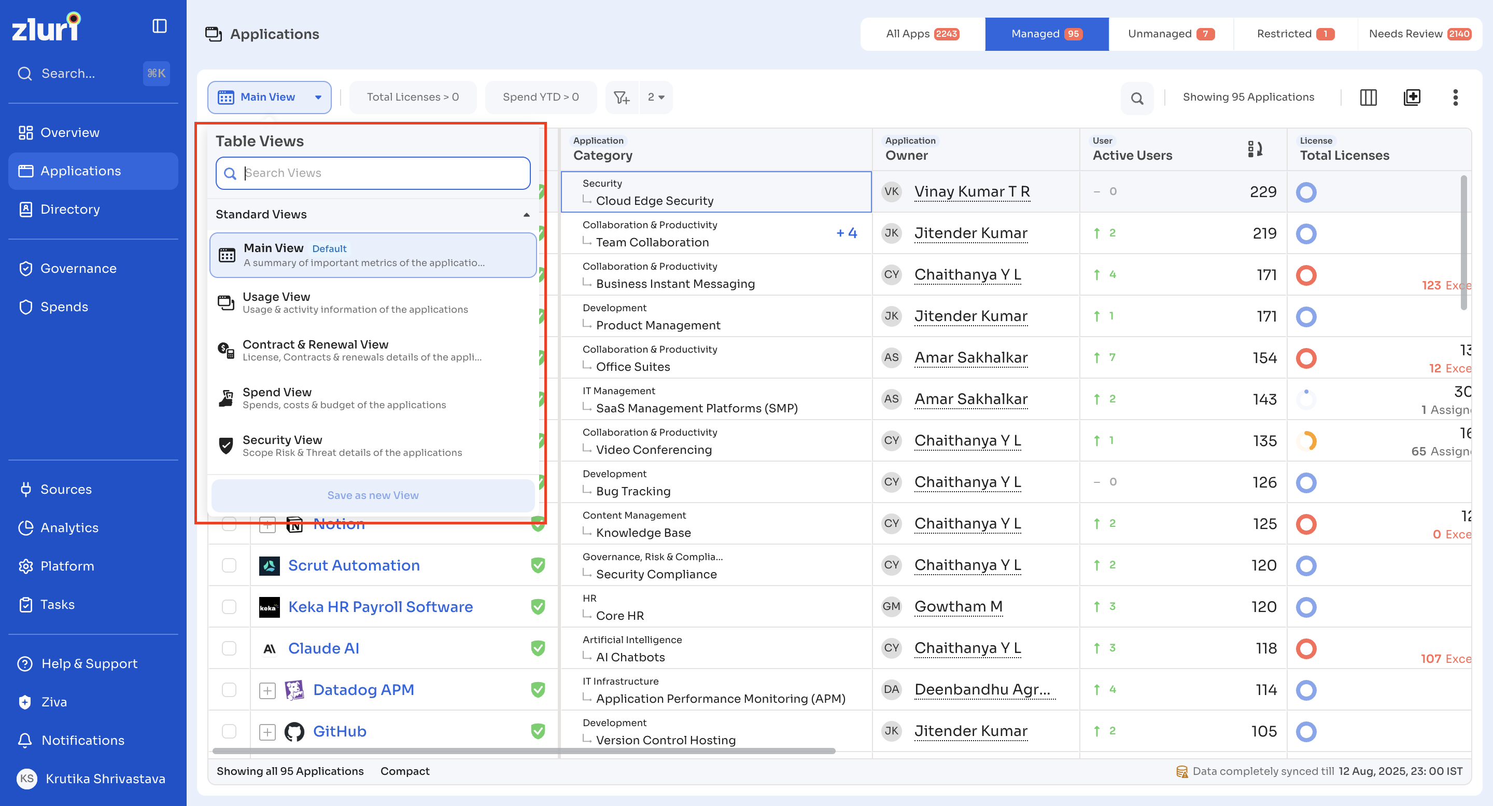Click the table search magnifier icon
The height and width of the screenshot is (806, 1493).
(x=1136, y=98)
